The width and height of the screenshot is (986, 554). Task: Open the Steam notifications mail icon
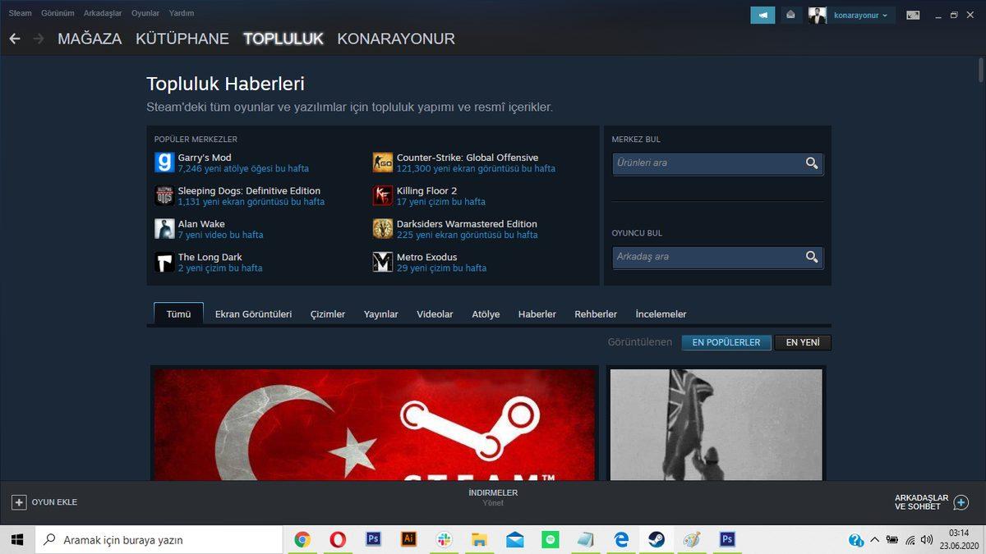790,14
